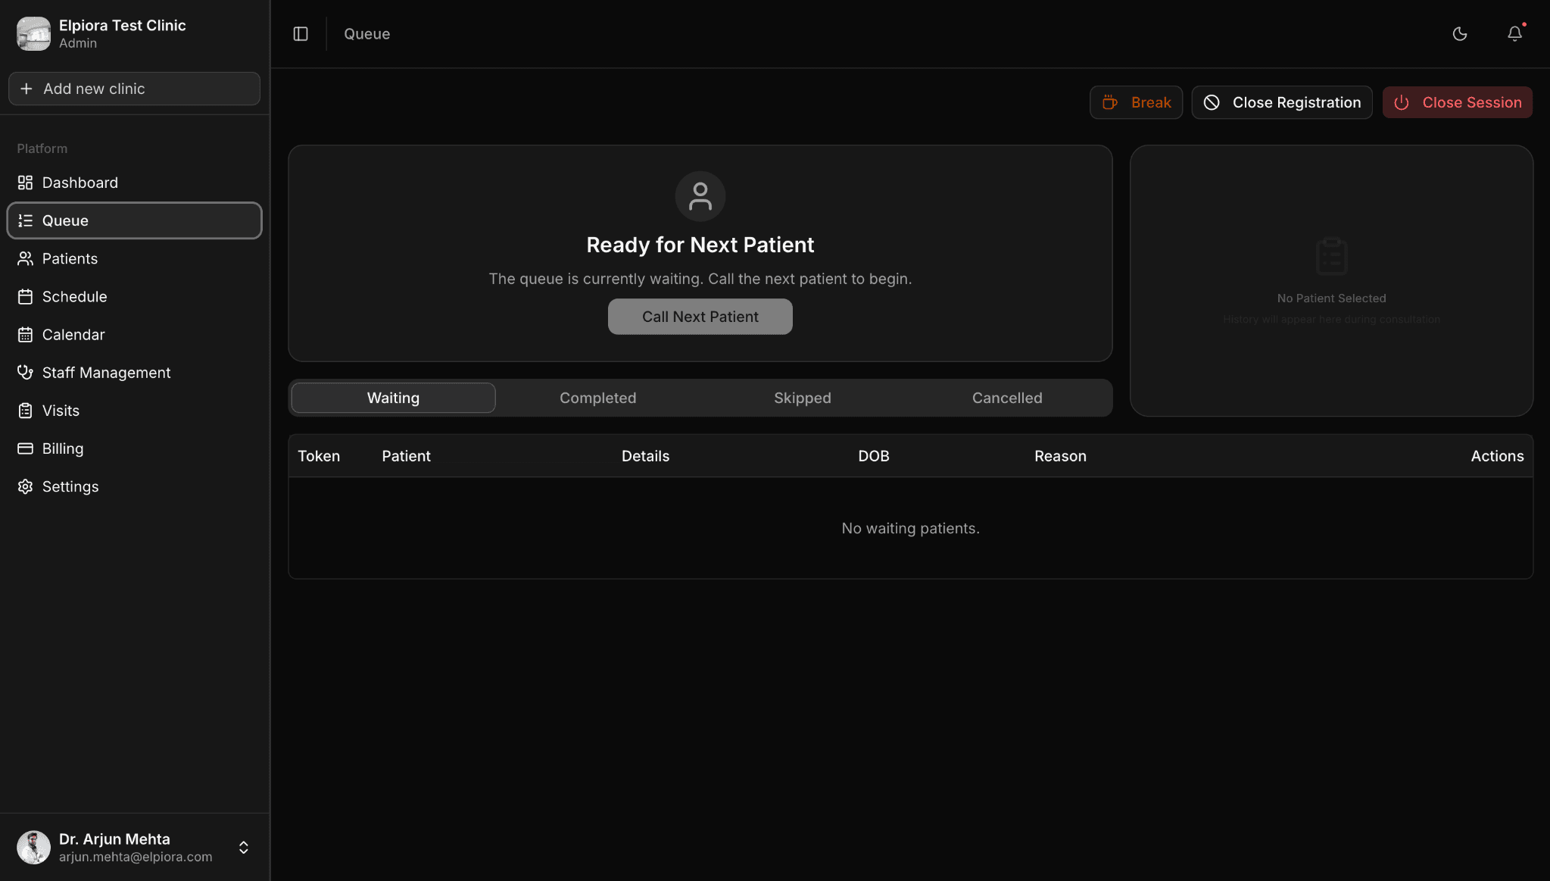Show the Cancelled tab
Viewport: 1550px width, 881px height.
pyautogui.click(x=1006, y=398)
